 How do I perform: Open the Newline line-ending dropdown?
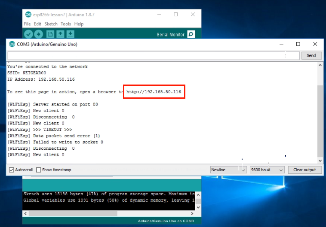pyautogui.click(x=228, y=170)
